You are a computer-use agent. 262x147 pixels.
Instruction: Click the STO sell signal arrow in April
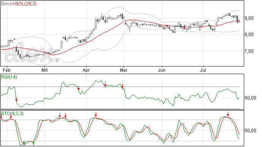96,114
